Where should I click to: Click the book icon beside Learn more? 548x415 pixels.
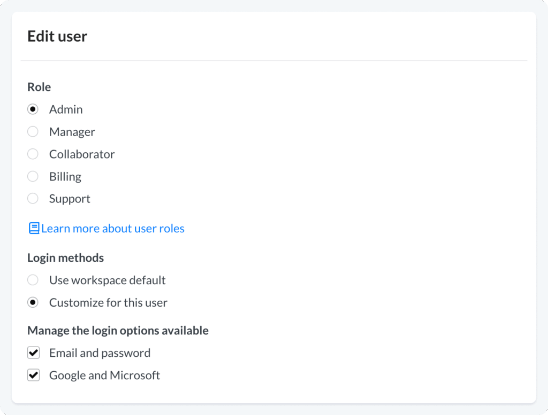[x=34, y=229]
